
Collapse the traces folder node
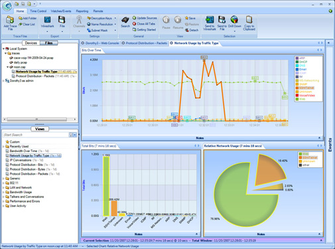pos(6,53)
